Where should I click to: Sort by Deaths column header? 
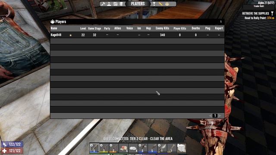pos(196,28)
